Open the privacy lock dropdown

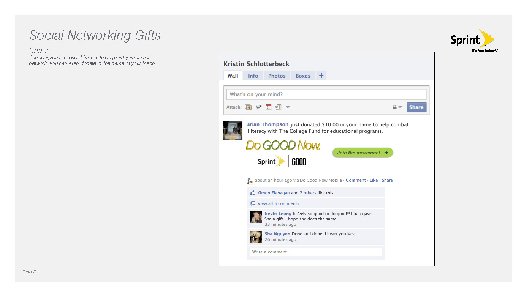pyautogui.click(x=397, y=107)
